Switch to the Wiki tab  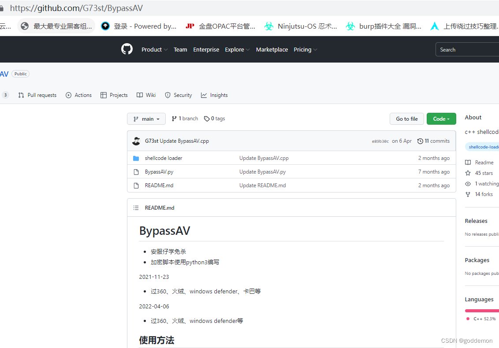point(146,95)
